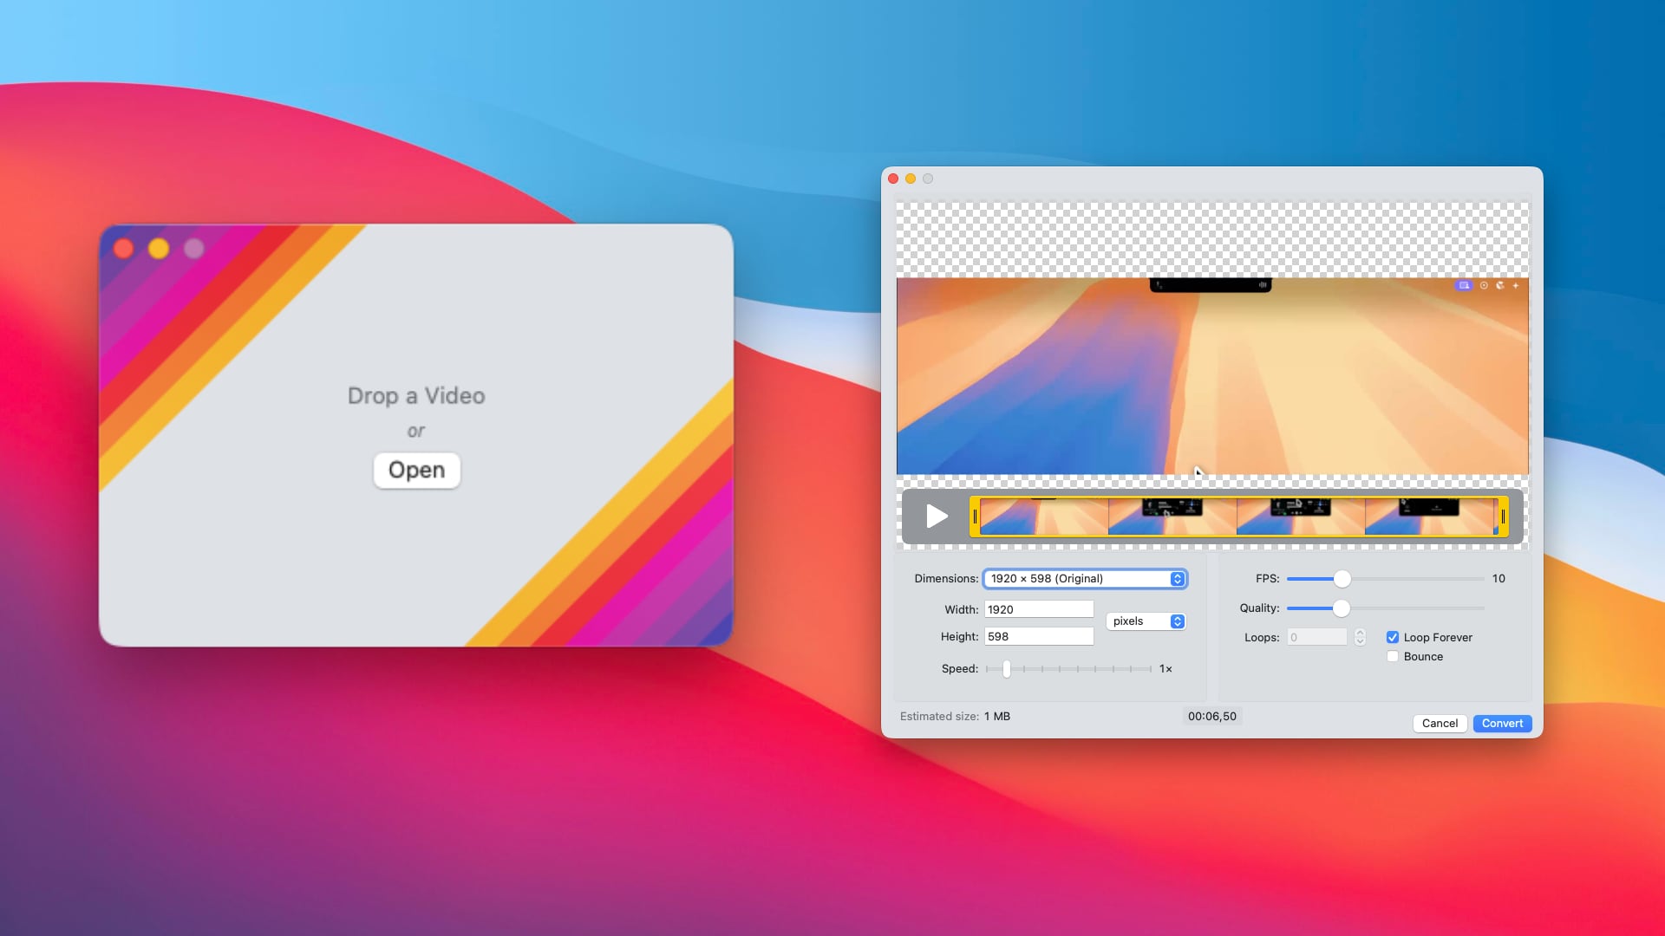Click the left yellow trim handle

coord(975,517)
